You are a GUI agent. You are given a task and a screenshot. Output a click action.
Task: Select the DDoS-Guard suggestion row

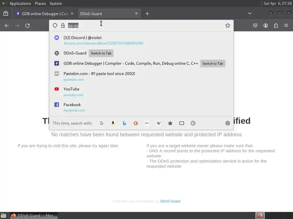click(141, 53)
